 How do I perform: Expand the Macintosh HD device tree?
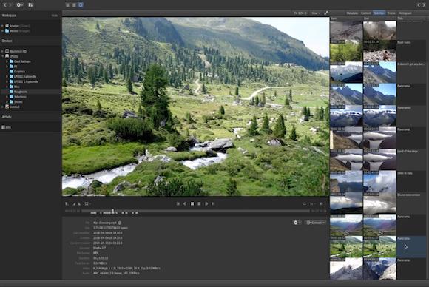[x=2, y=51]
